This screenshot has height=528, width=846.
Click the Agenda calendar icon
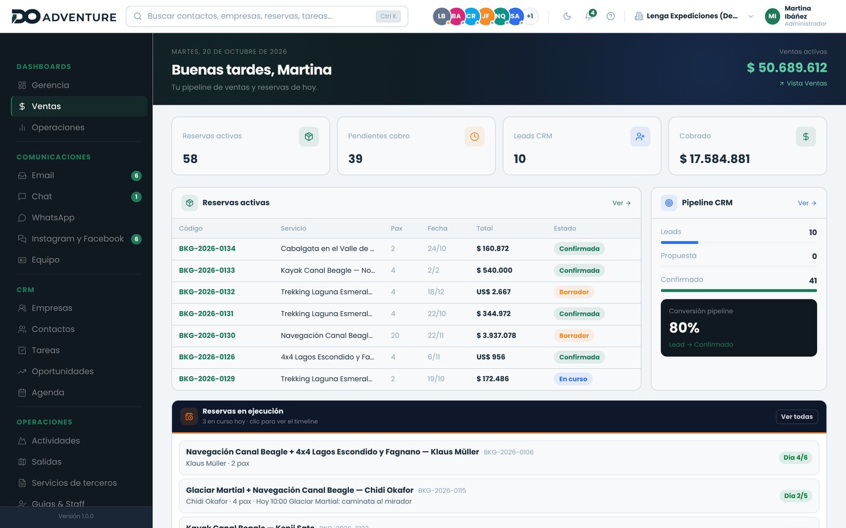pyautogui.click(x=22, y=392)
